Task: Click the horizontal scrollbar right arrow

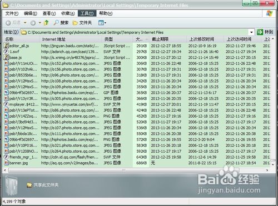Action: [267, 170]
